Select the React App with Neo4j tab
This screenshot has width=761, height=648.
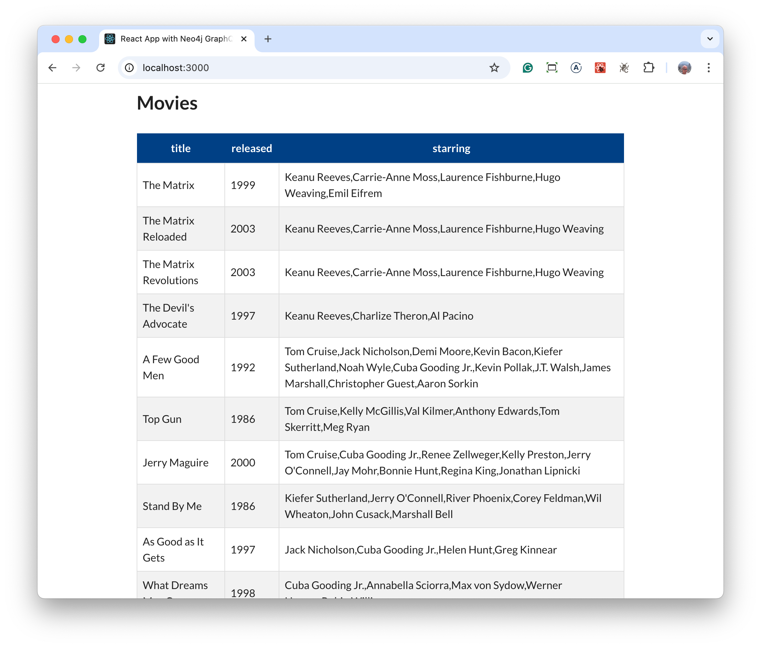click(176, 39)
